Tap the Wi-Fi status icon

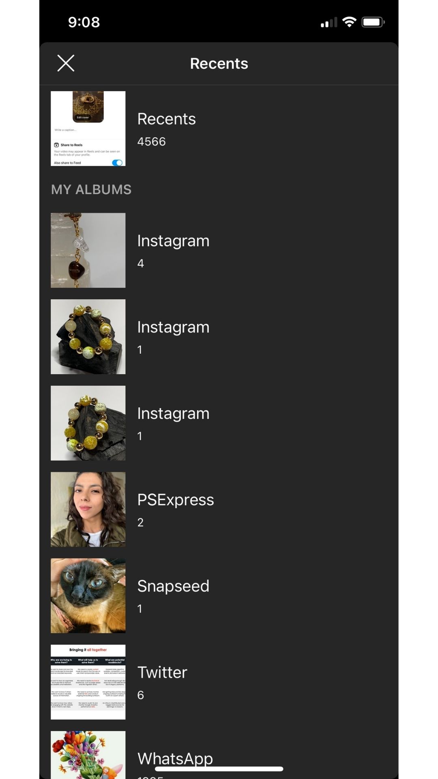point(349,22)
